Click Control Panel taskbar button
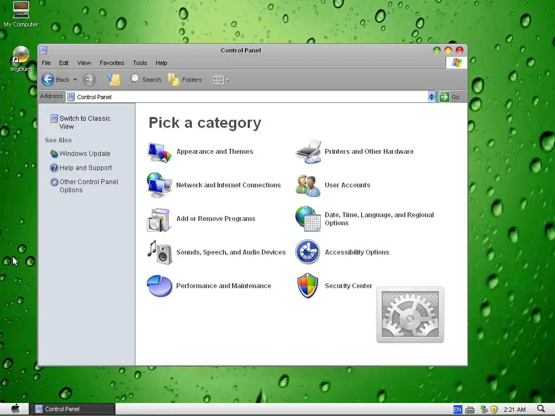 point(72,409)
